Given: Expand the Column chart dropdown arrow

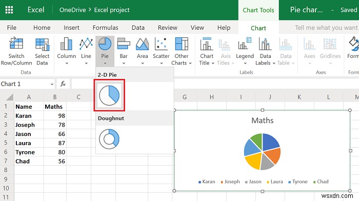Looking at the screenshot, I should [67, 63].
